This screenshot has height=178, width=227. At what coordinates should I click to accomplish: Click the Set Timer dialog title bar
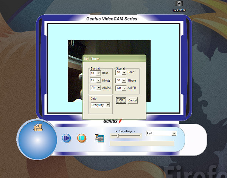113,59
